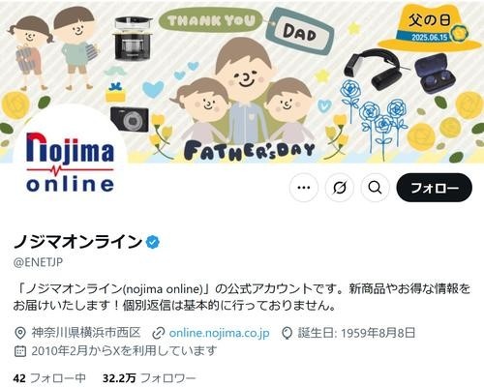The height and width of the screenshot is (388, 484).
Task: Click the link chain icon beside the URL
Action: (159, 333)
